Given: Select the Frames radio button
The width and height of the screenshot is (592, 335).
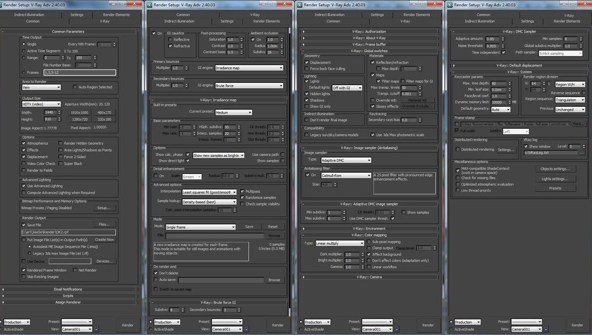Looking at the screenshot, I should pyautogui.click(x=23, y=72).
